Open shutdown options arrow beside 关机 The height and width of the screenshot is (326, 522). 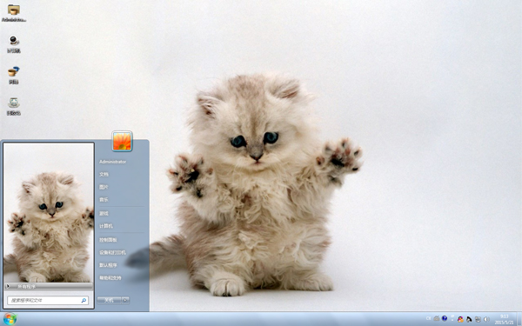coord(125,301)
